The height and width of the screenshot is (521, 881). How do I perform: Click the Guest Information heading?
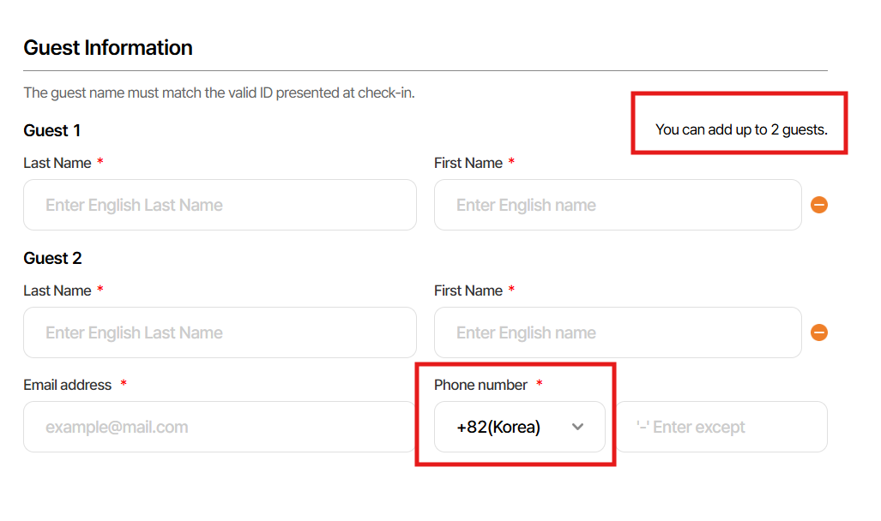click(108, 48)
